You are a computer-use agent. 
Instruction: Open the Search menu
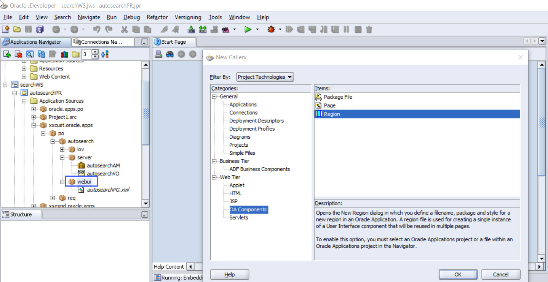[62, 17]
